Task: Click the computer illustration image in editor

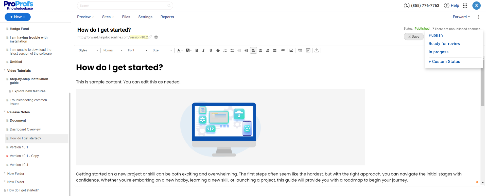Action: [x=221, y=127]
